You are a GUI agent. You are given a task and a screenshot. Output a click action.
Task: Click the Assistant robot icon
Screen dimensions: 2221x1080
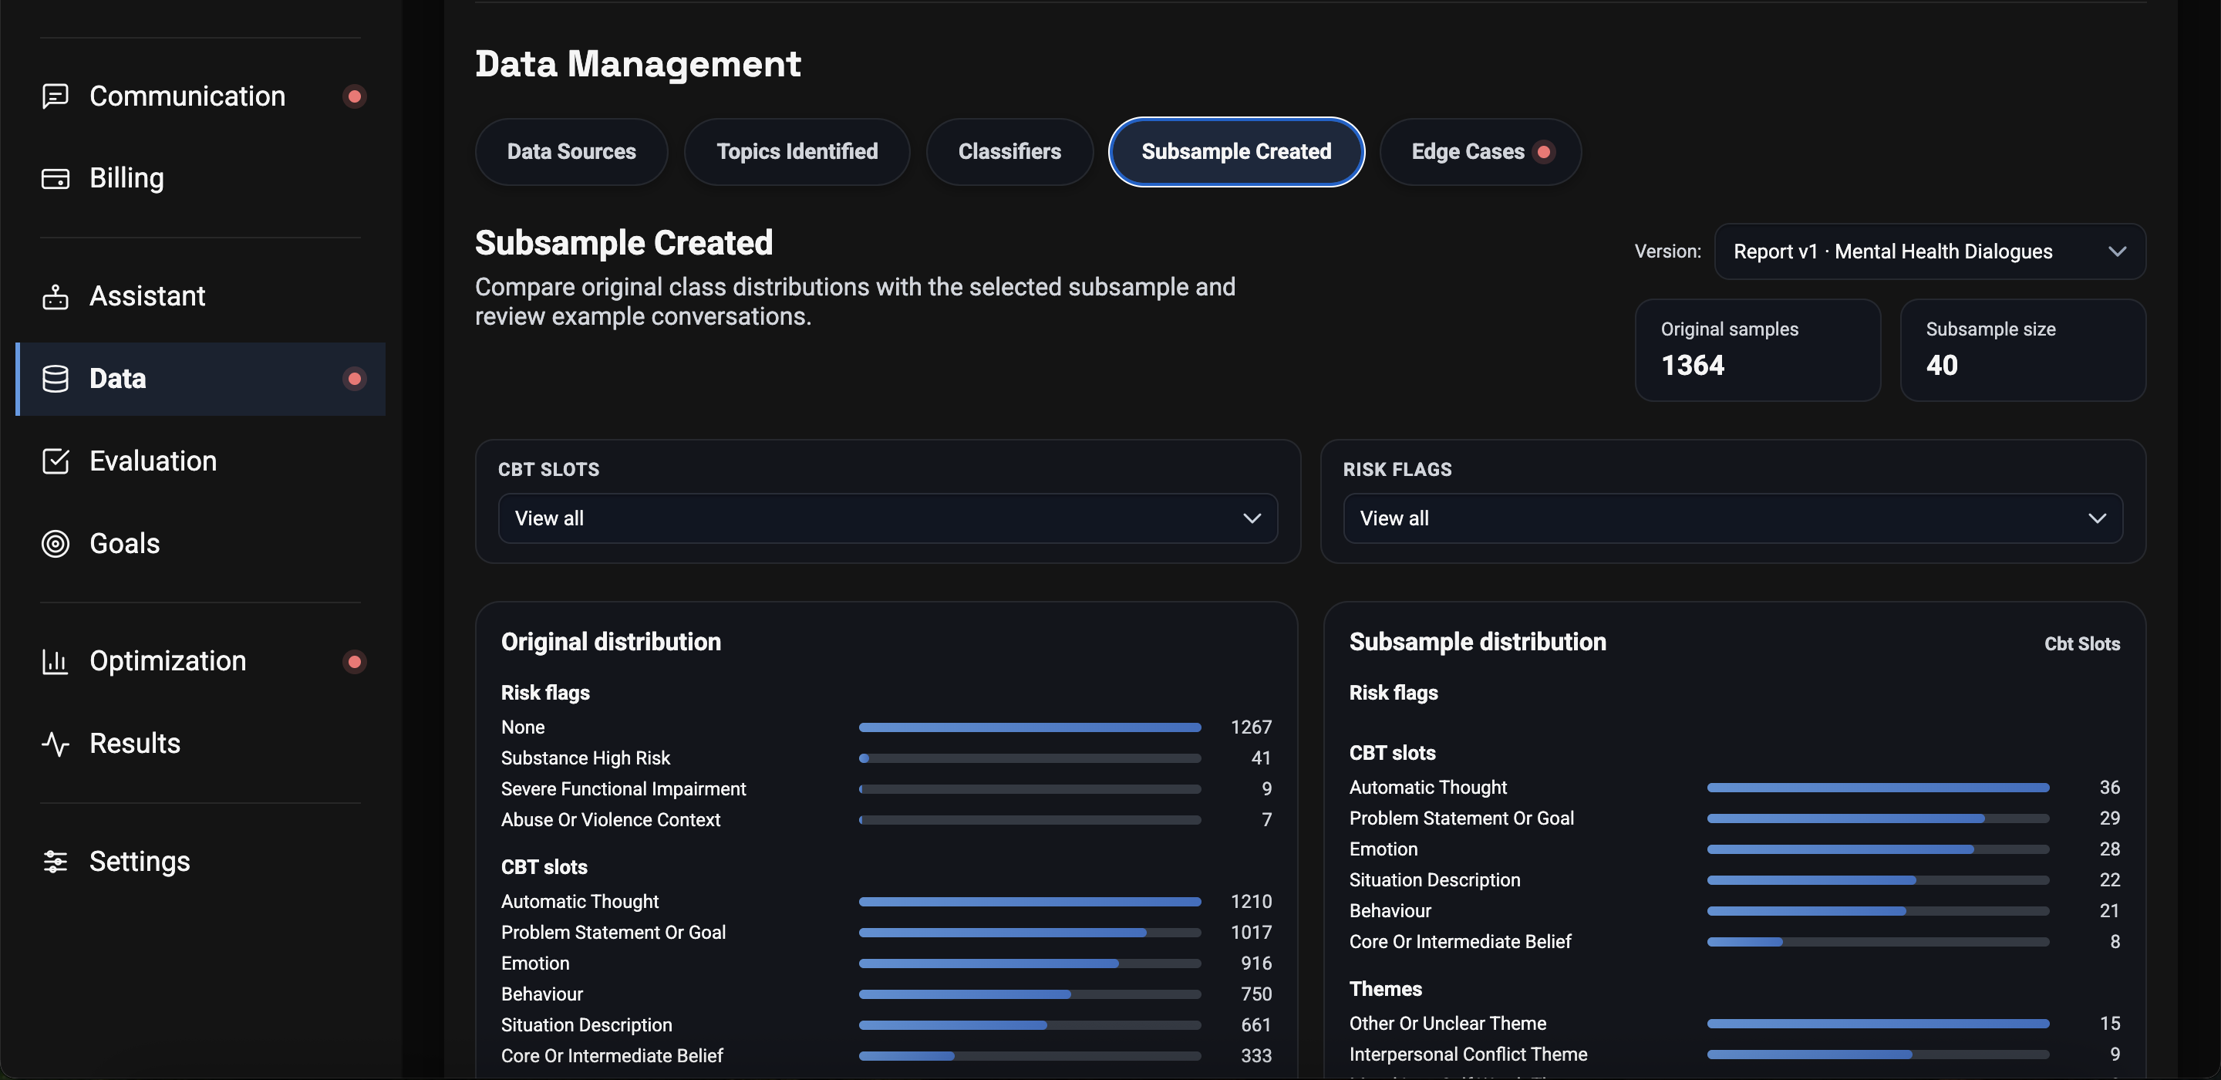[x=56, y=297]
